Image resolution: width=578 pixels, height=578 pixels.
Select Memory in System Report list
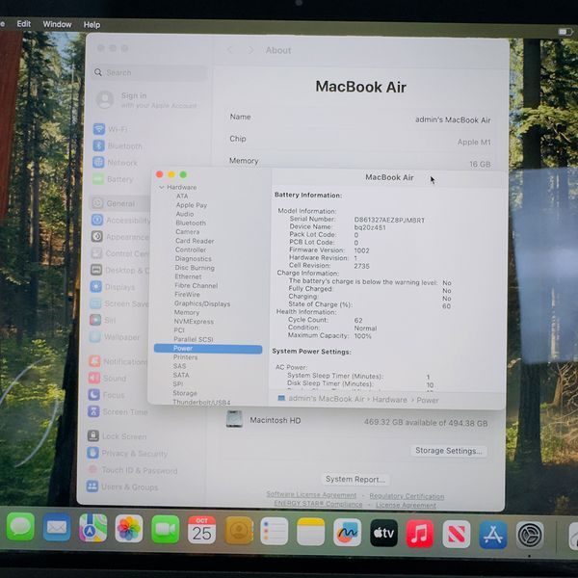point(187,312)
